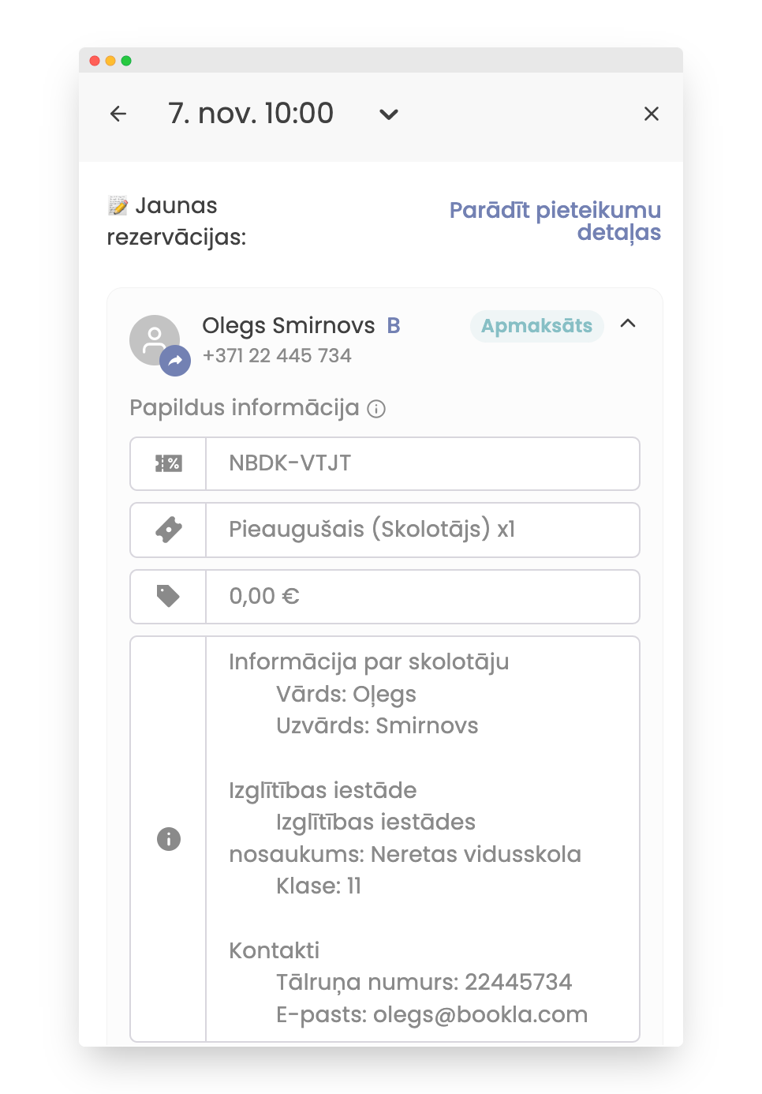Click the "Apmaksāts" status badge
The width and height of the screenshot is (762, 1094).
536,326
